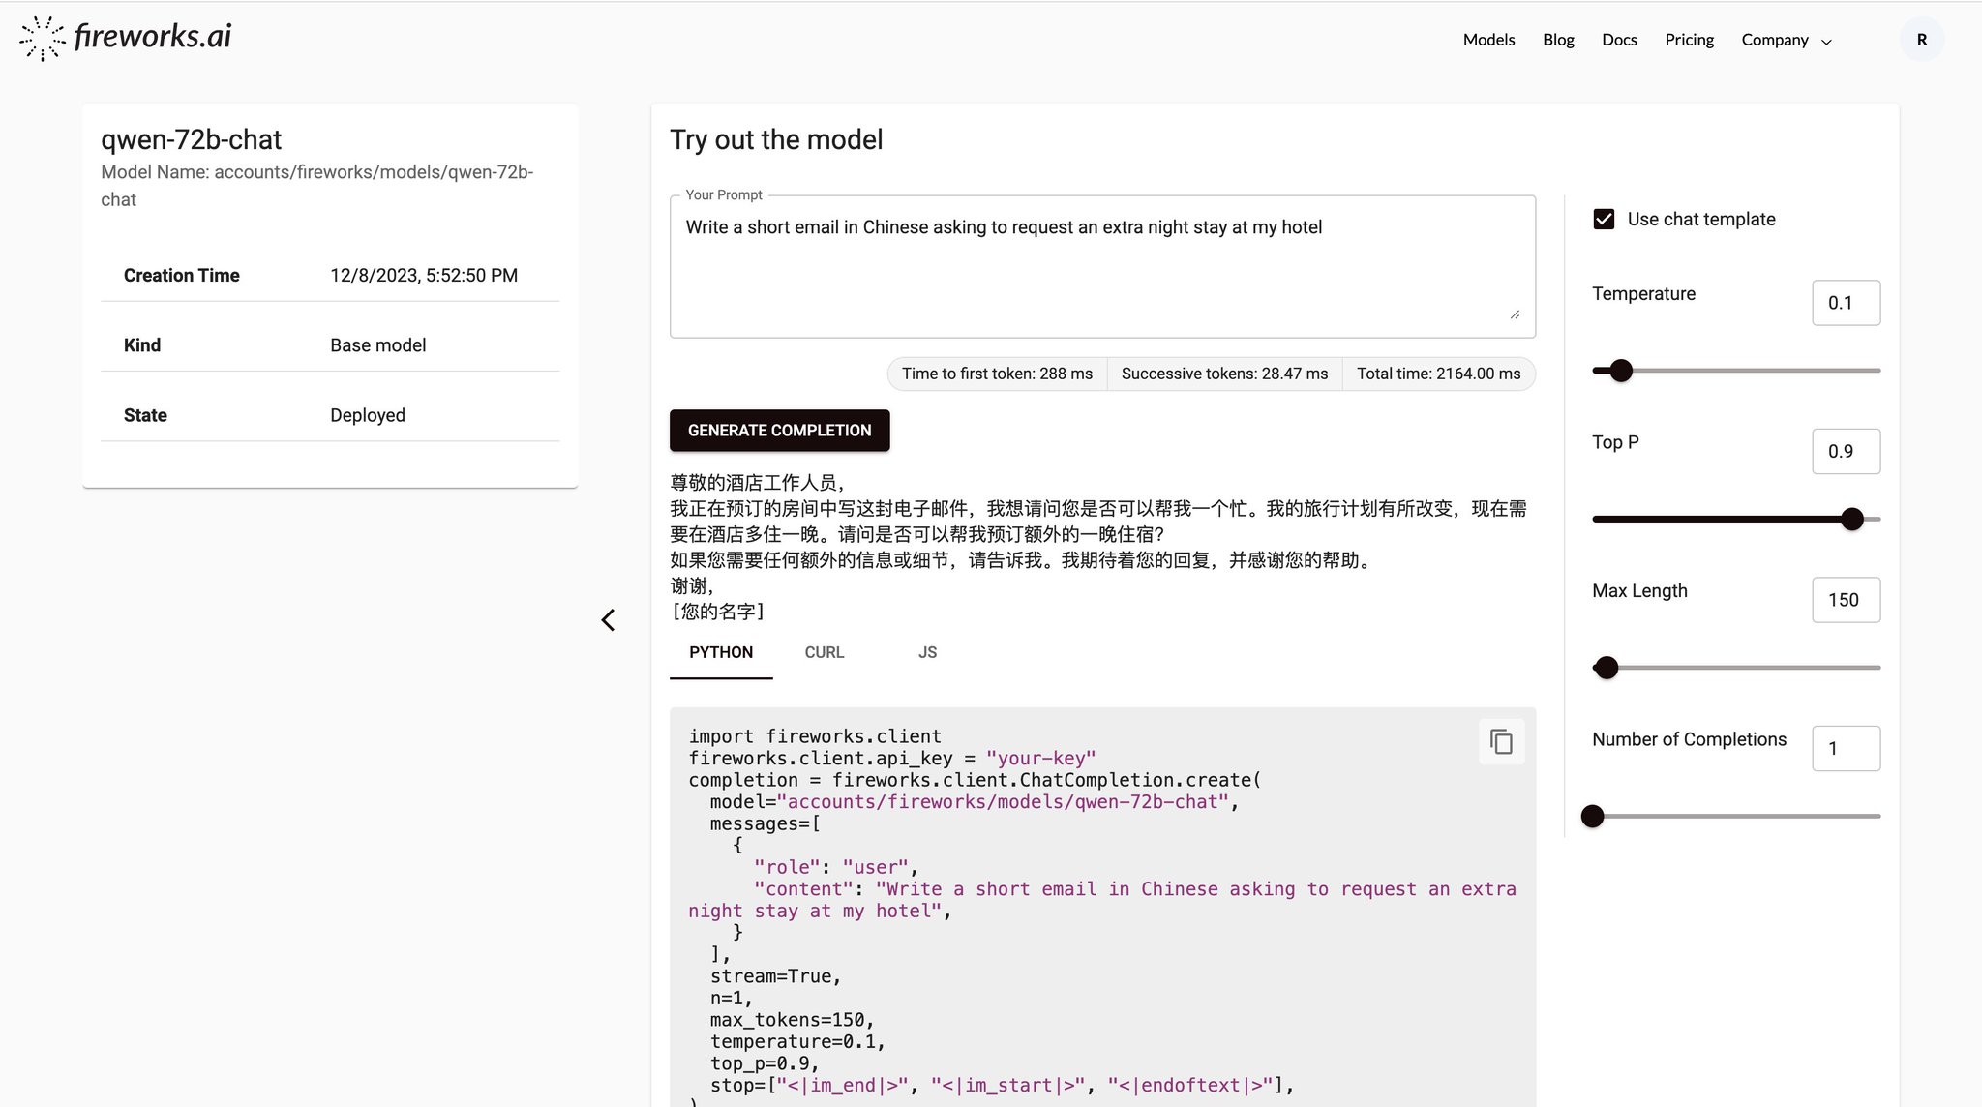Copy the code snippet with the copy icon
The image size is (1982, 1107).
point(1501,742)
